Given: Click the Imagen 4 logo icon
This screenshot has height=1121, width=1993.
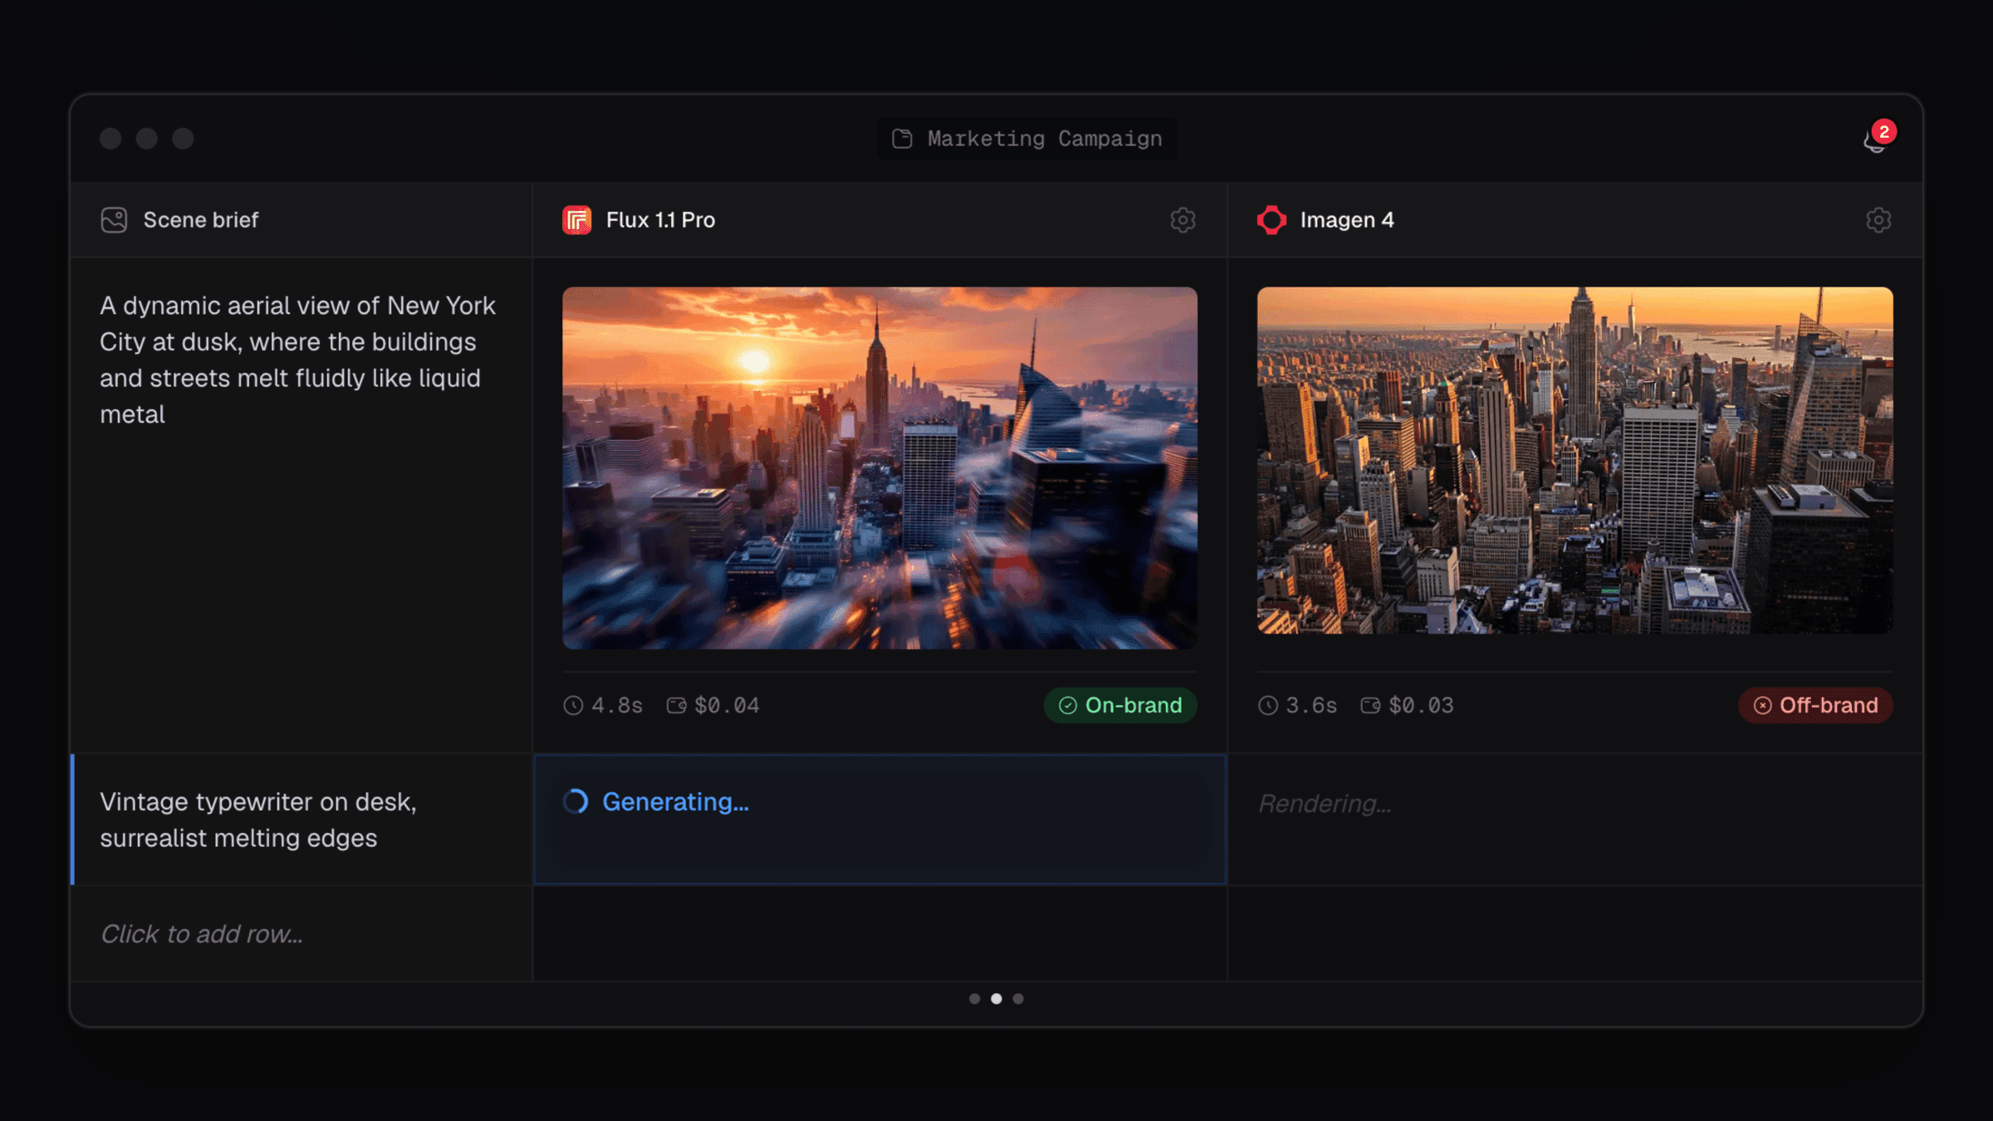Looking at the screenshot, I should click(x=1271, y=220).
